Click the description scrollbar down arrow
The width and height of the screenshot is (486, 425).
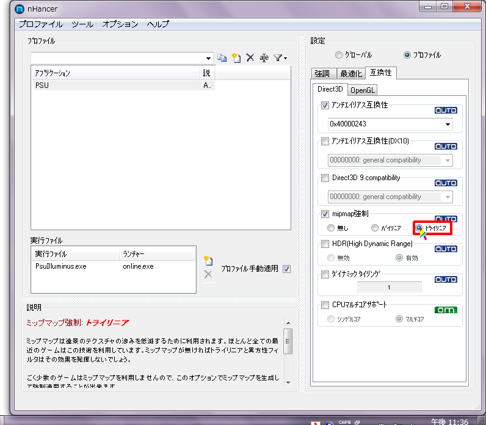pos(288,383)
